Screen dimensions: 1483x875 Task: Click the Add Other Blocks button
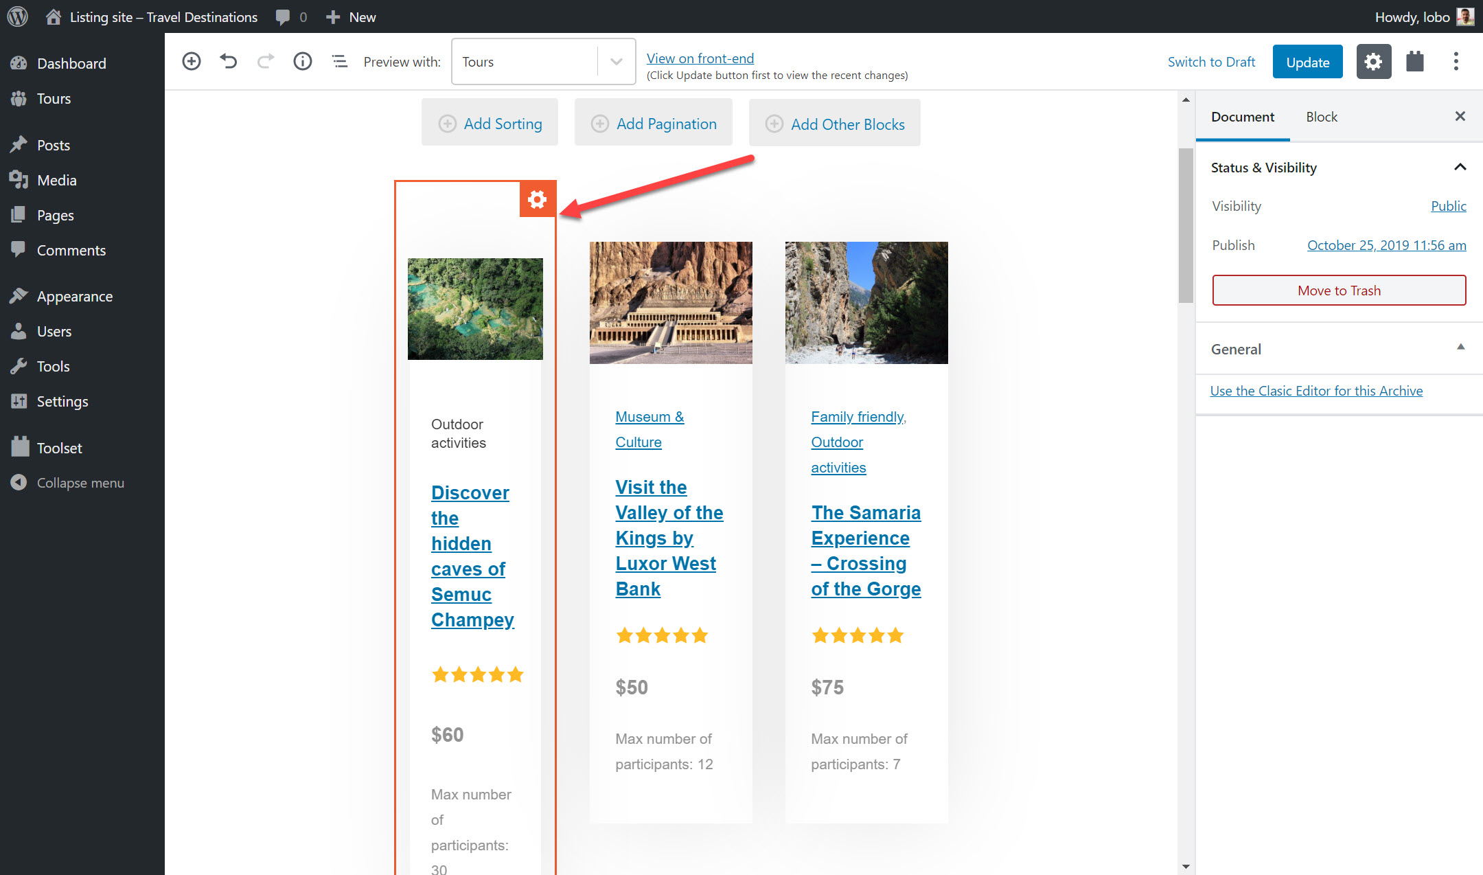click(x=835, y=124)
